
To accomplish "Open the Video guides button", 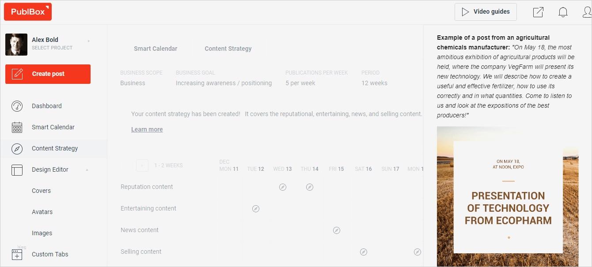I will [486, 12].
